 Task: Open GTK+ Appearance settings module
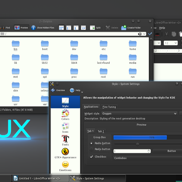pos(66,153)
